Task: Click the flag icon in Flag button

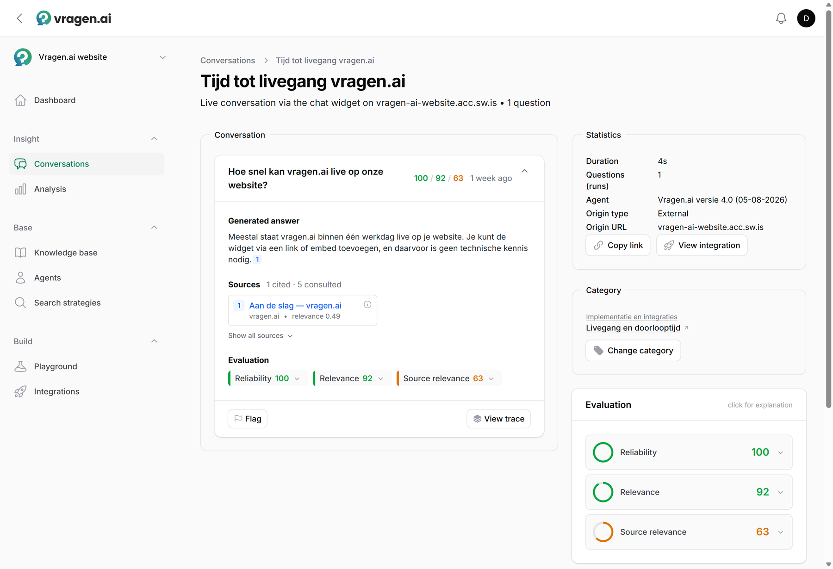Action: [238, 419]
